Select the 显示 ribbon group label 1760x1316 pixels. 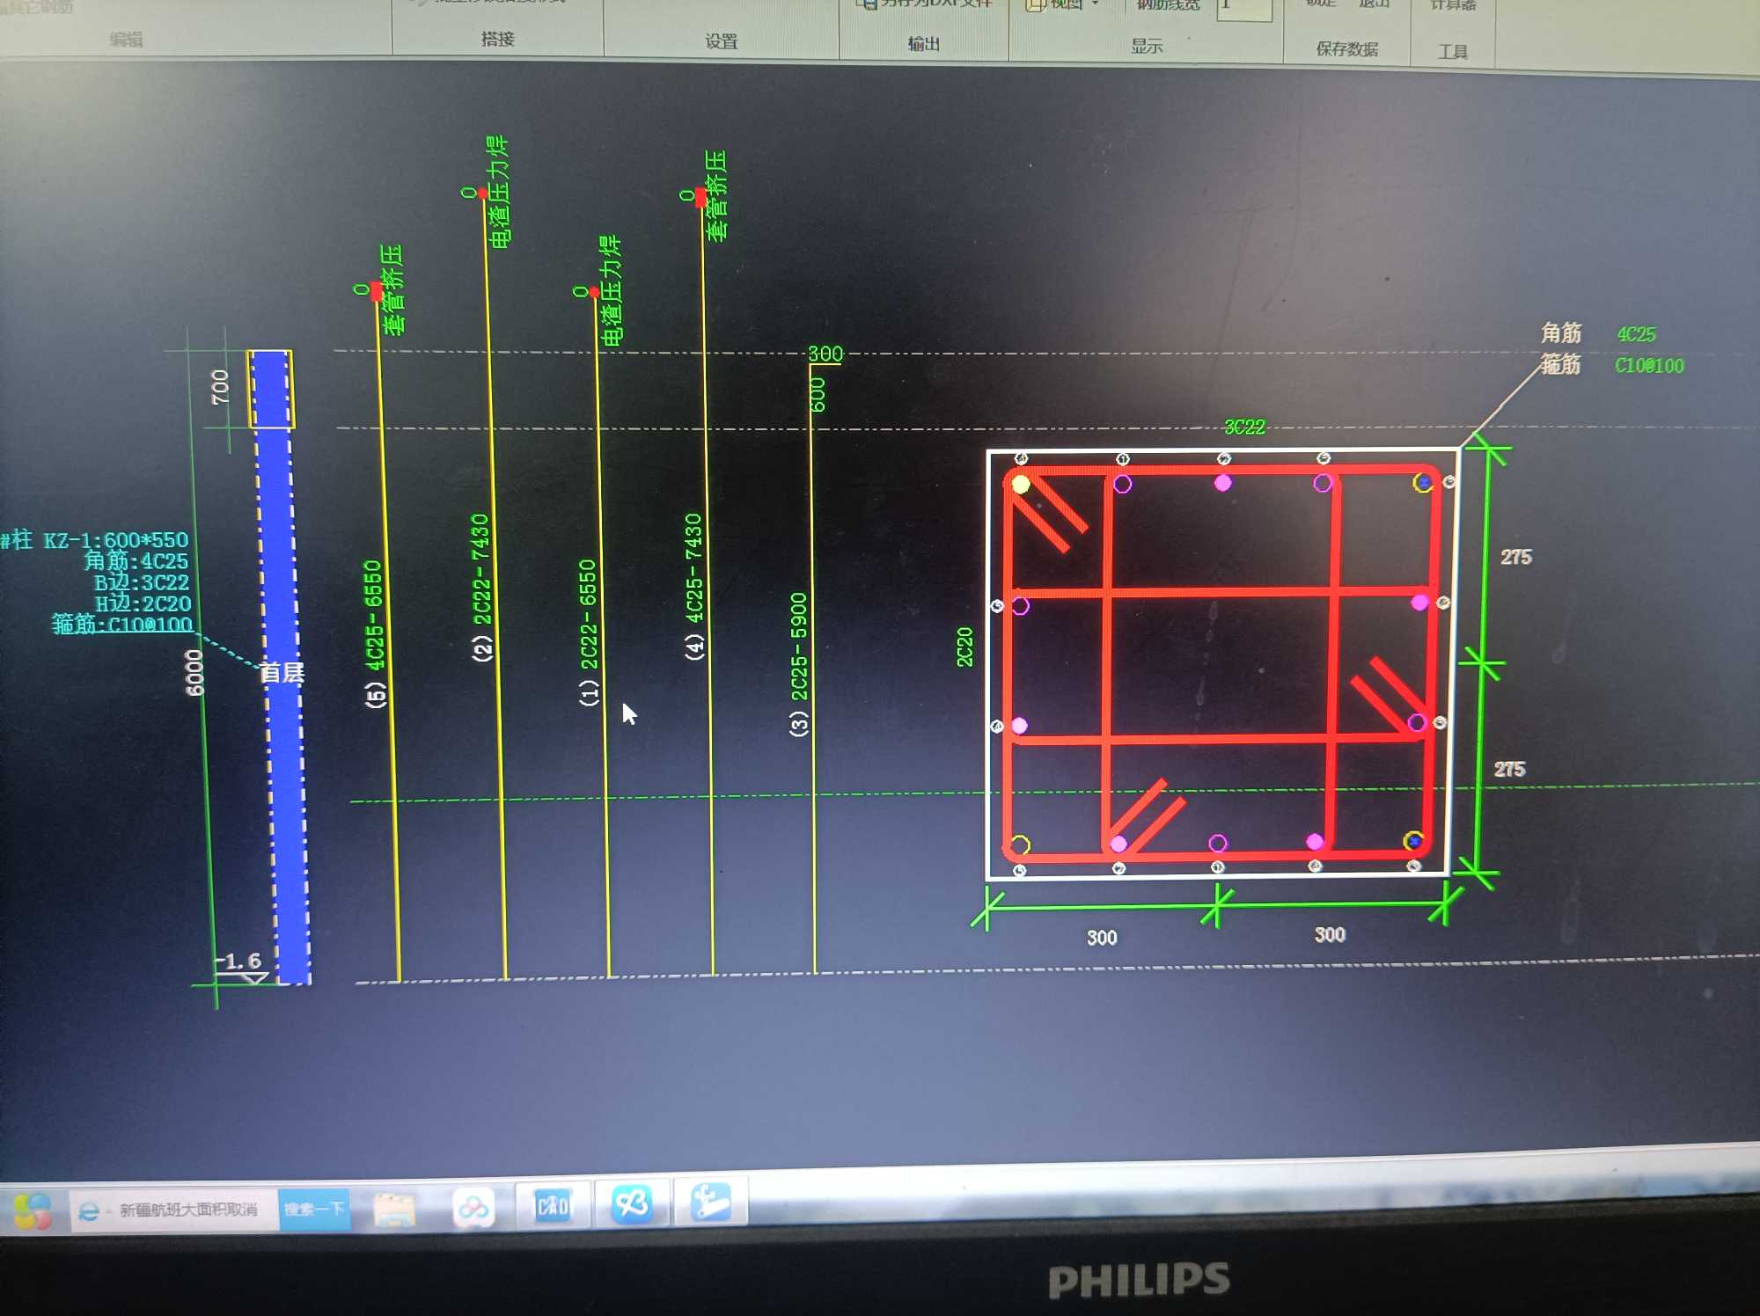tap(1147, 46)
